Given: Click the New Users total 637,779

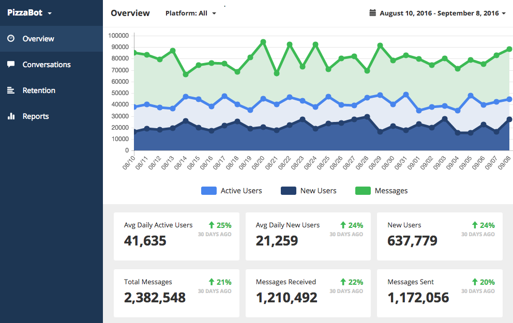Looking at the screenshot, I should pos(412,241).
